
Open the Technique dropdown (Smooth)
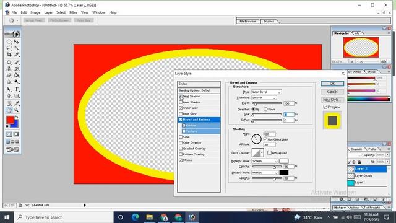[264, 98]
